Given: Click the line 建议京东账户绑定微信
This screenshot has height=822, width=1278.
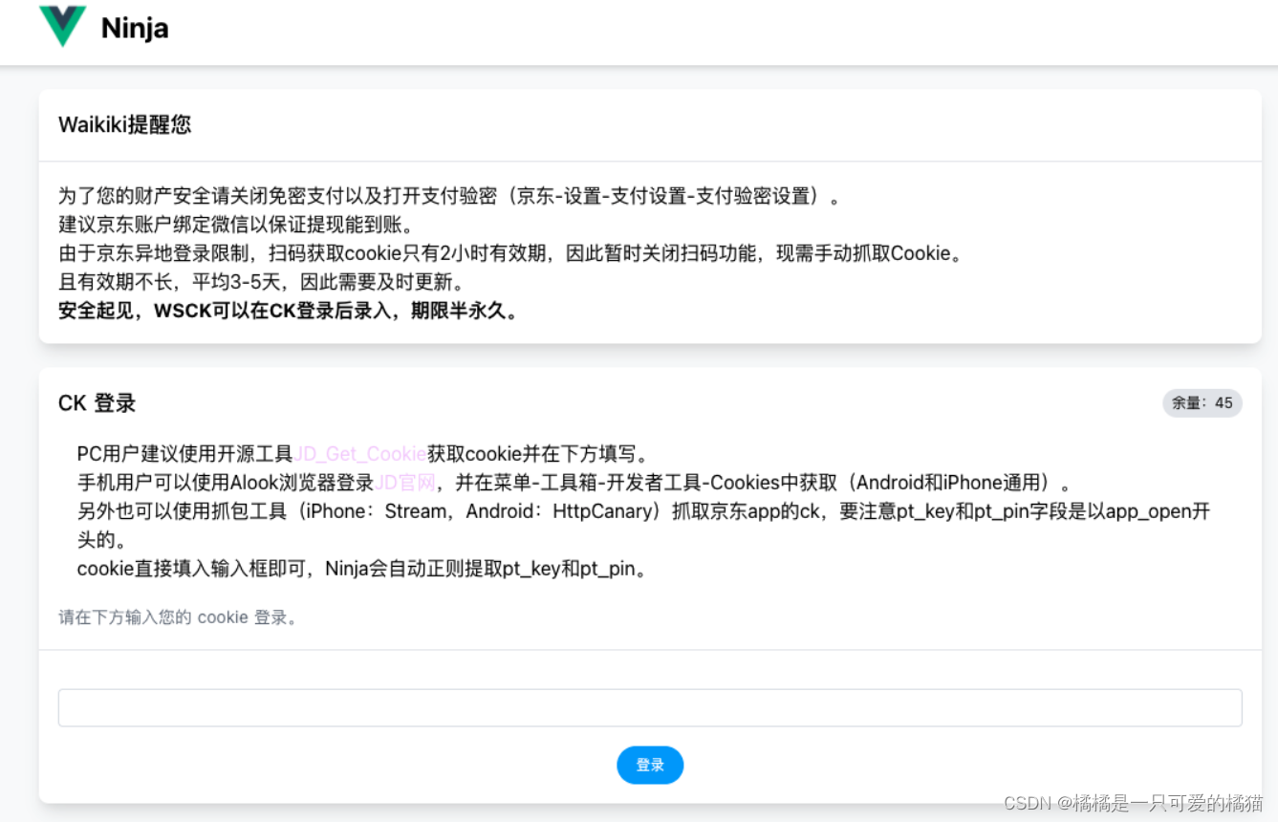Looking at the screenshot, I should (236, 226).
